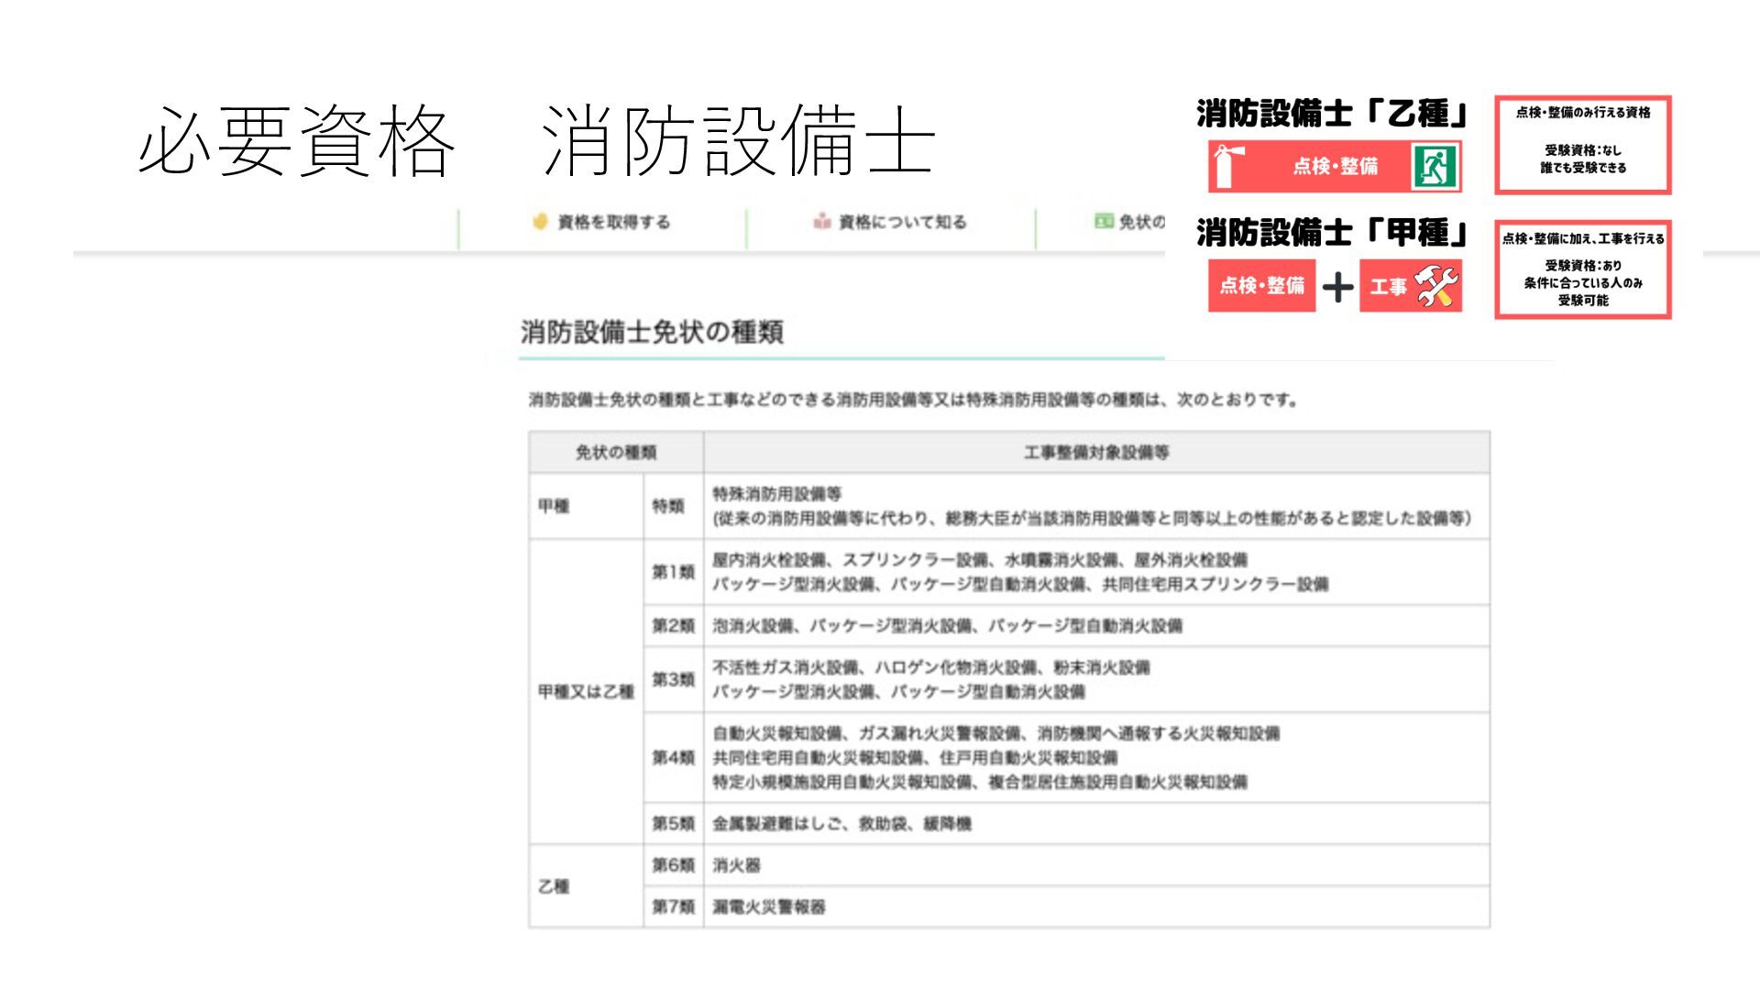Click the 受験資格:あり description box
This screenshot has height=990, width=1760.
click(x=1583, y=269)
